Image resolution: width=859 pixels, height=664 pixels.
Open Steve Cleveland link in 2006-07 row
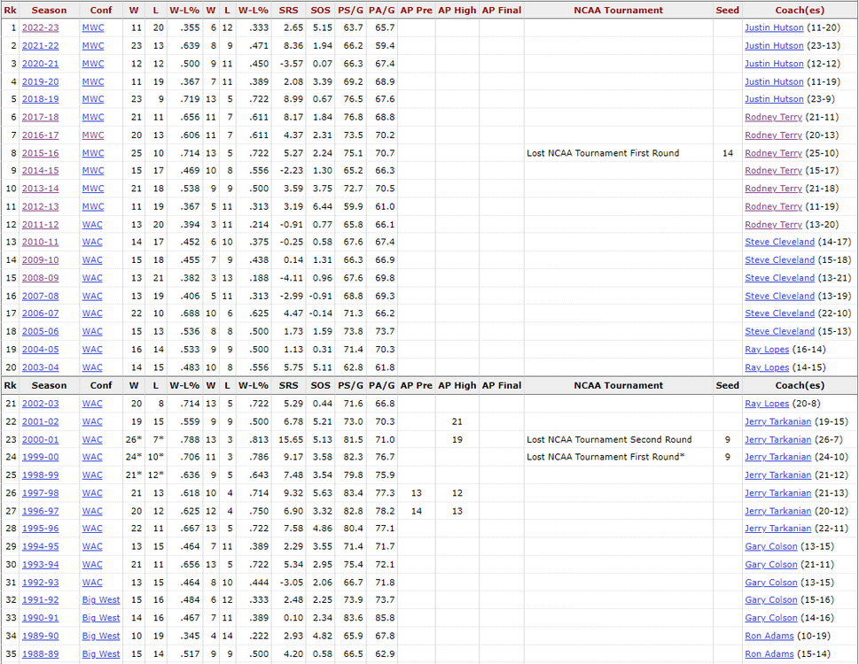pos(779,313)
